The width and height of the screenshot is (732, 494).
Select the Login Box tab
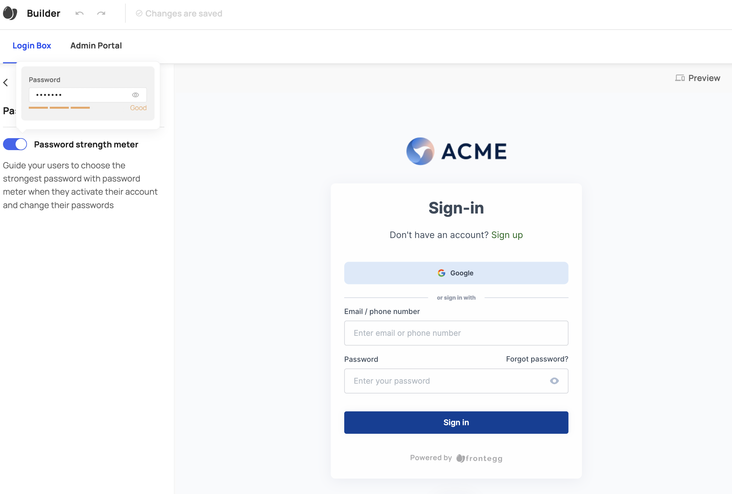[31, 45]
